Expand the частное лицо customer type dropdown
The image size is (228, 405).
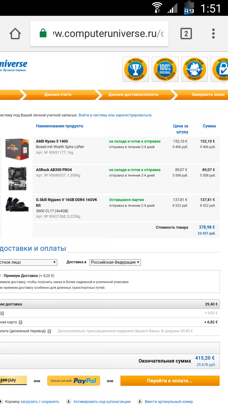point(28,262)
